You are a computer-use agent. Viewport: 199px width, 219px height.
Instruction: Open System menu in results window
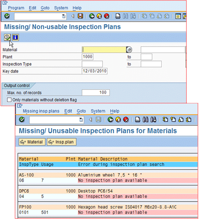coord(98,111)
